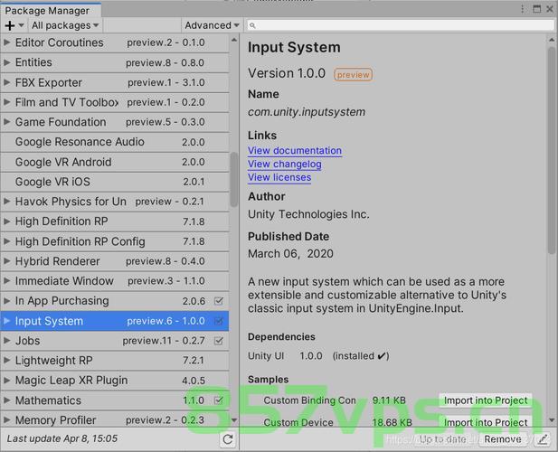Select Google VR Android package

[115, 162]
